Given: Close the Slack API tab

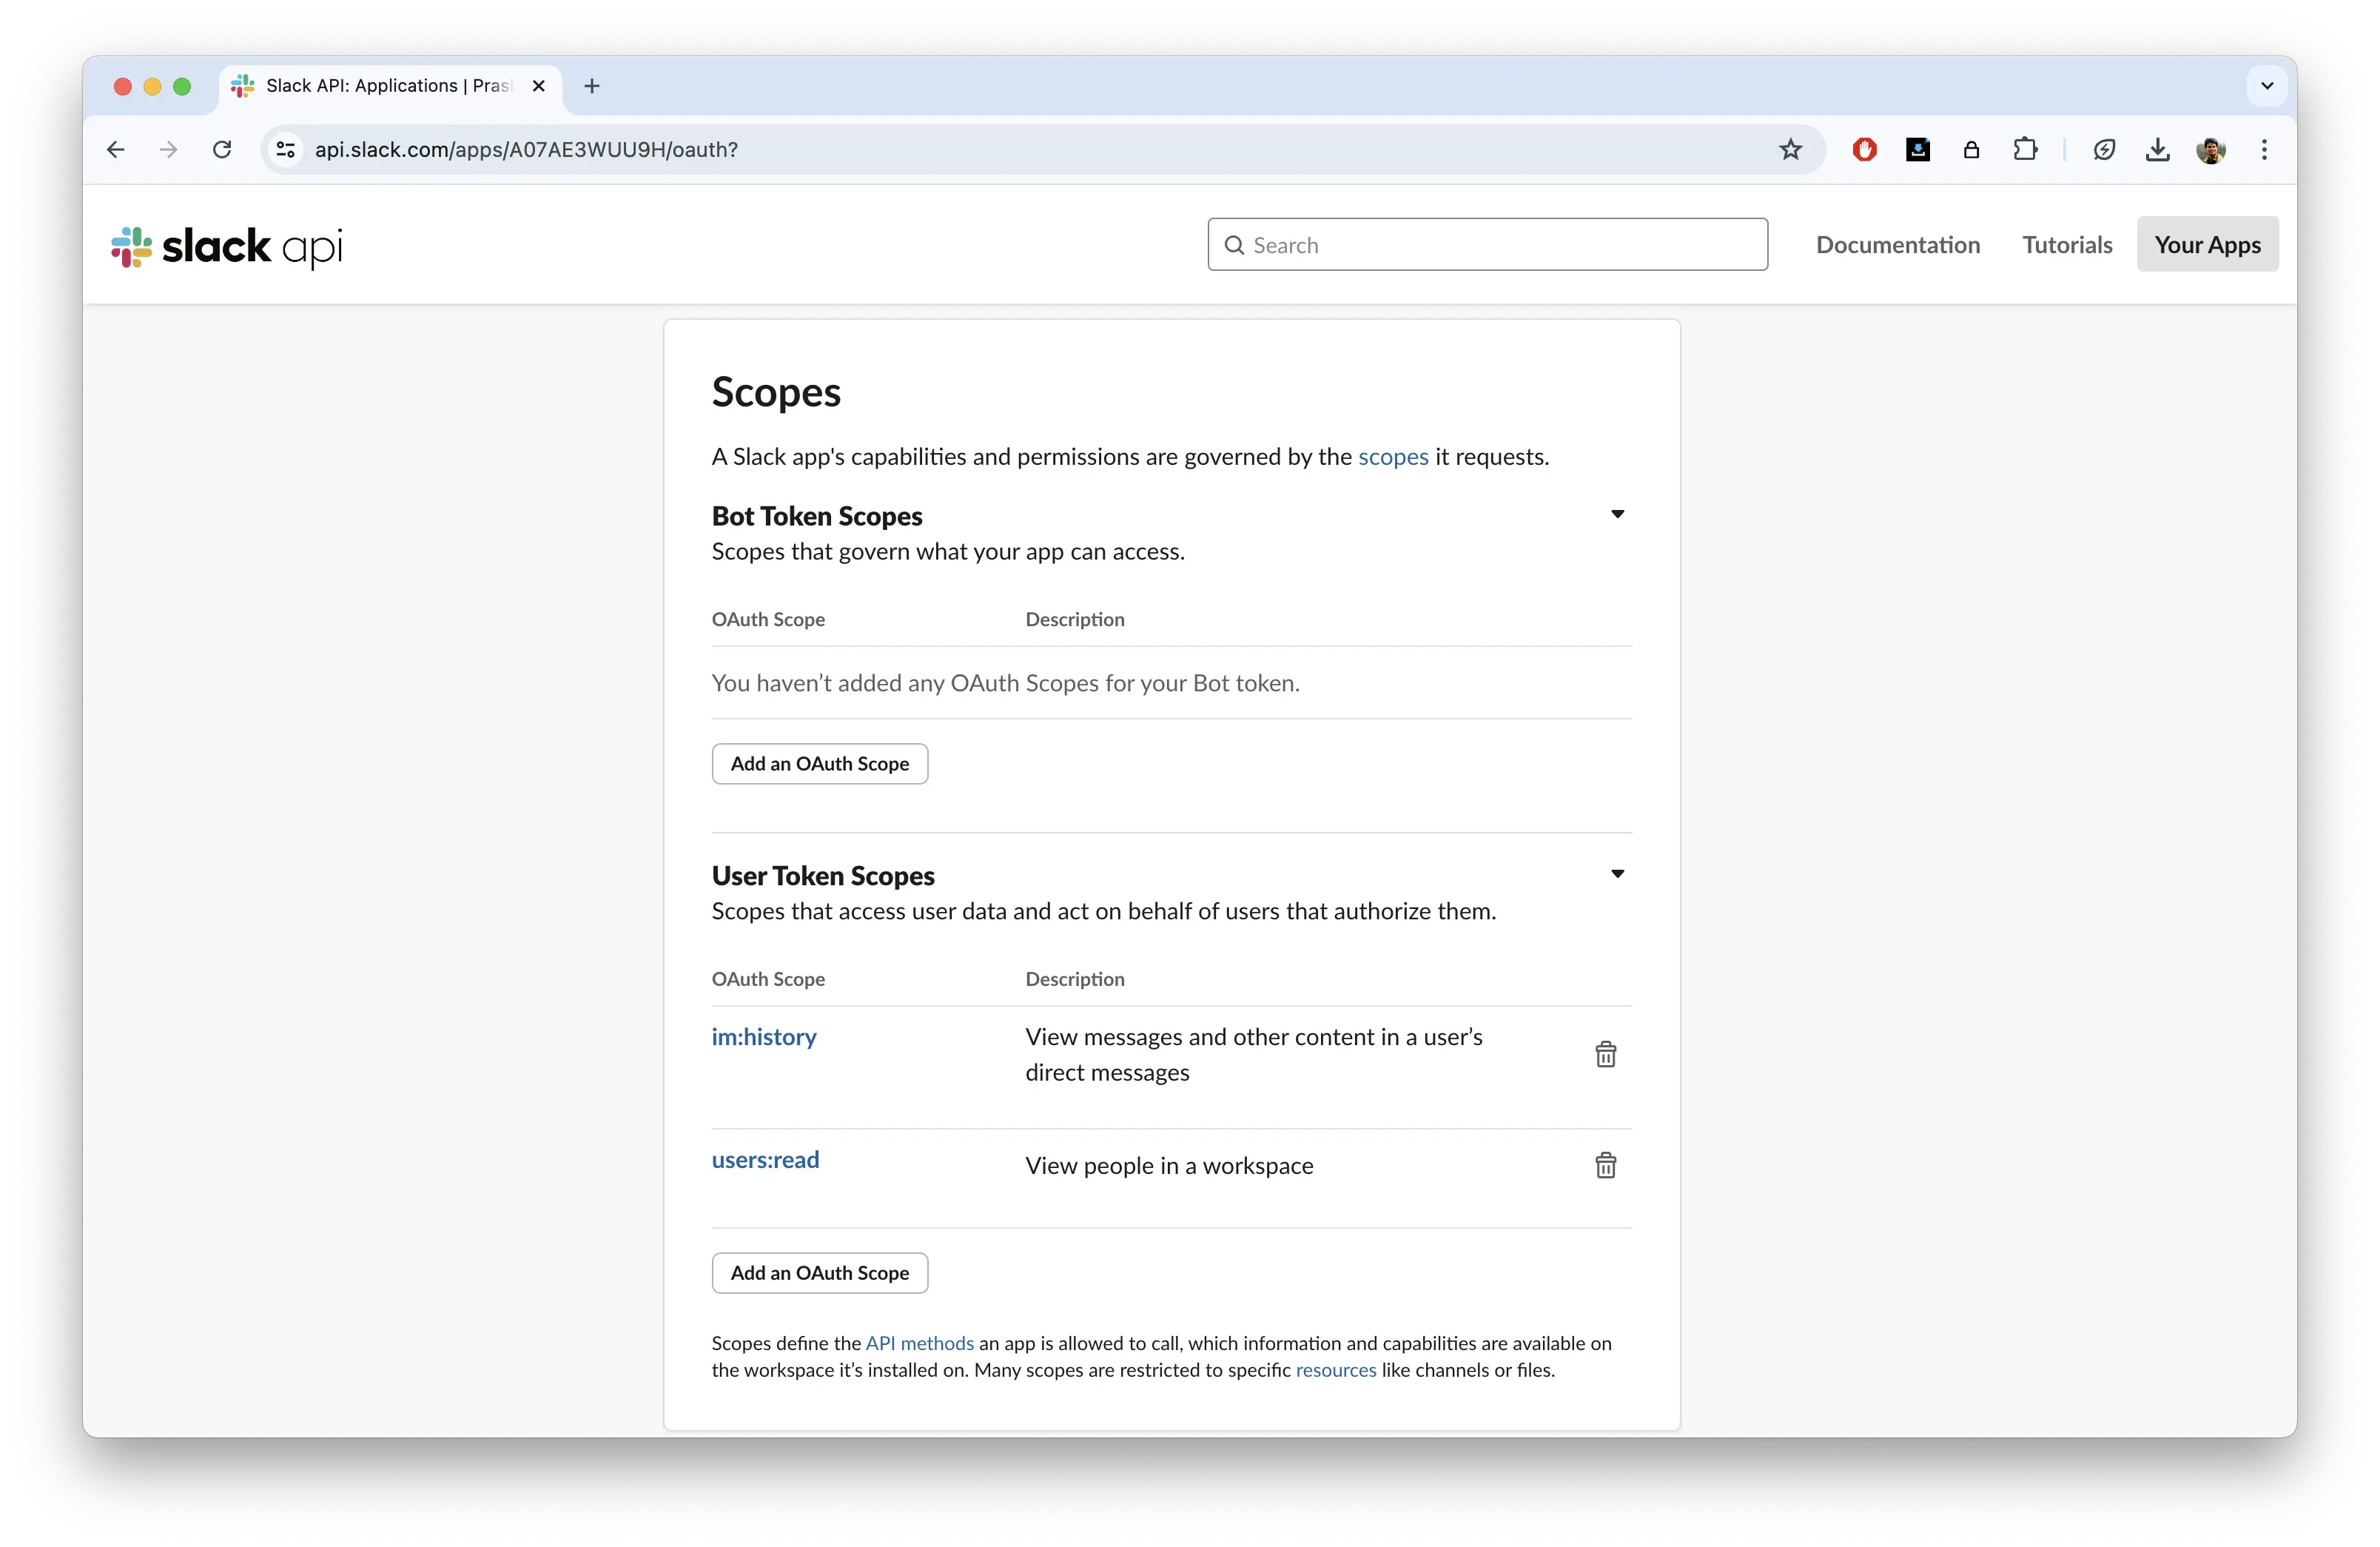Looking at the screenshot, I should (x=538, y=86).
